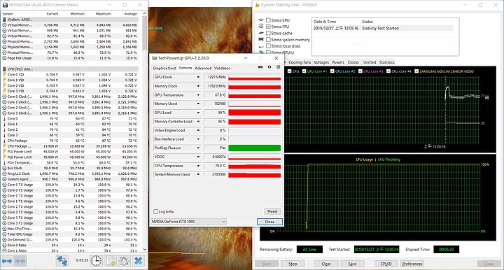This screenshot has height=270, width=504.
Task: Click memory icon beside Stress system memory
Action: click(x=261, y=39)
